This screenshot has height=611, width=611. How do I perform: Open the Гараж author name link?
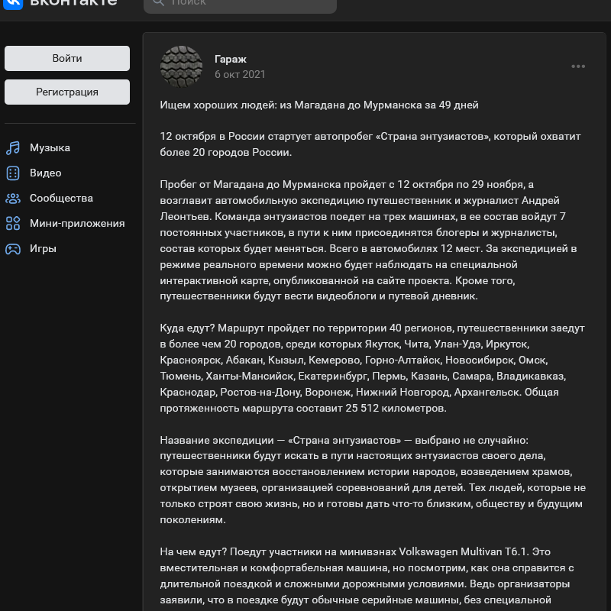pyautogui.click(x=230, y=59)
